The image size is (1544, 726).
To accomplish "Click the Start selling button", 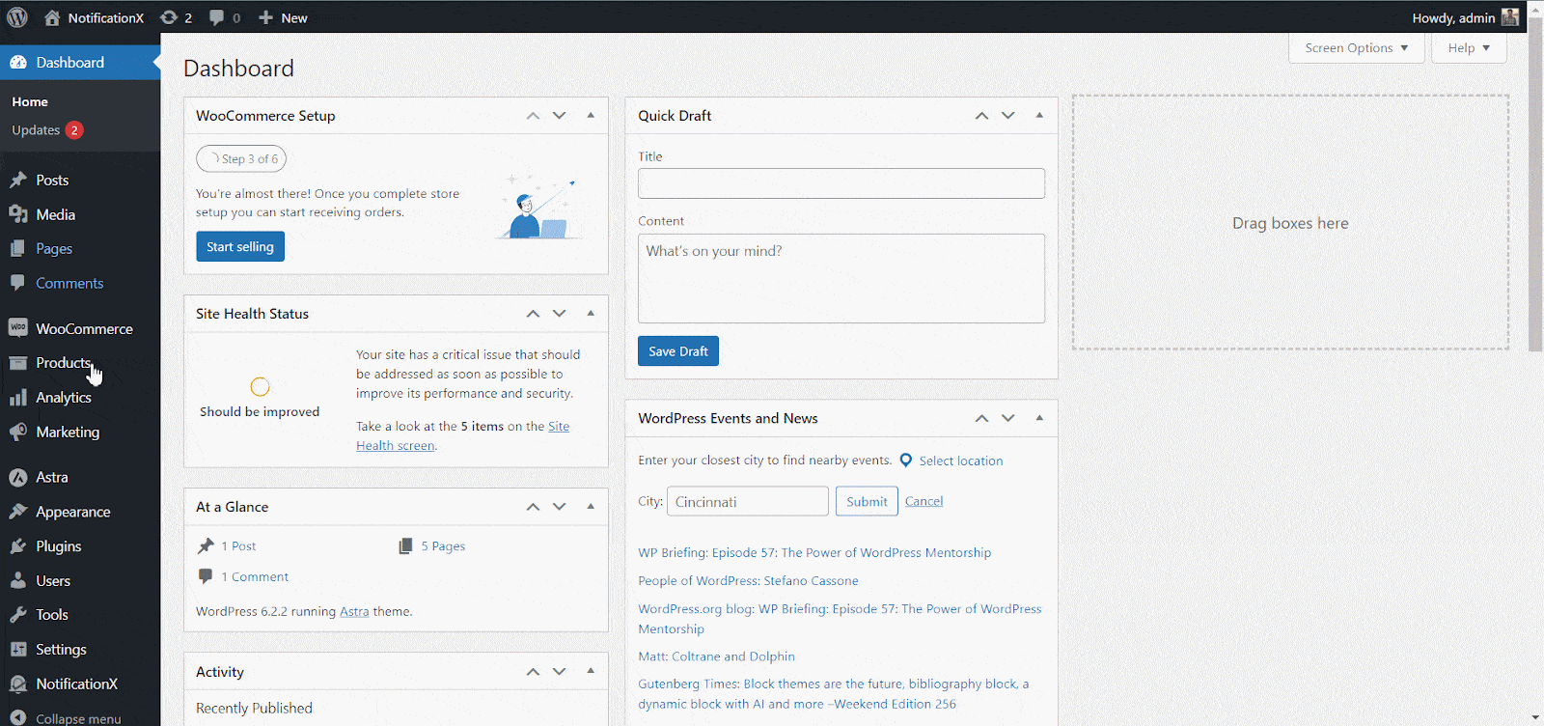I will click(x=240, y=246).
